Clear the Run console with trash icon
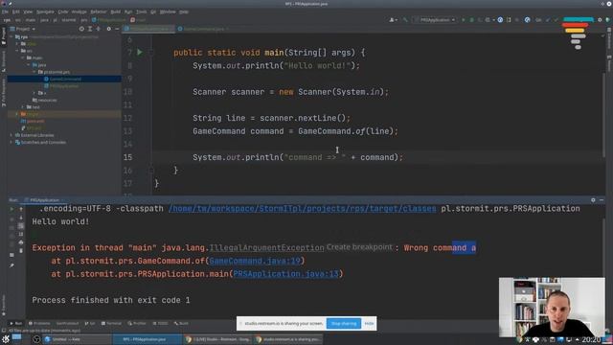613x345 pixels. [21, 251]
